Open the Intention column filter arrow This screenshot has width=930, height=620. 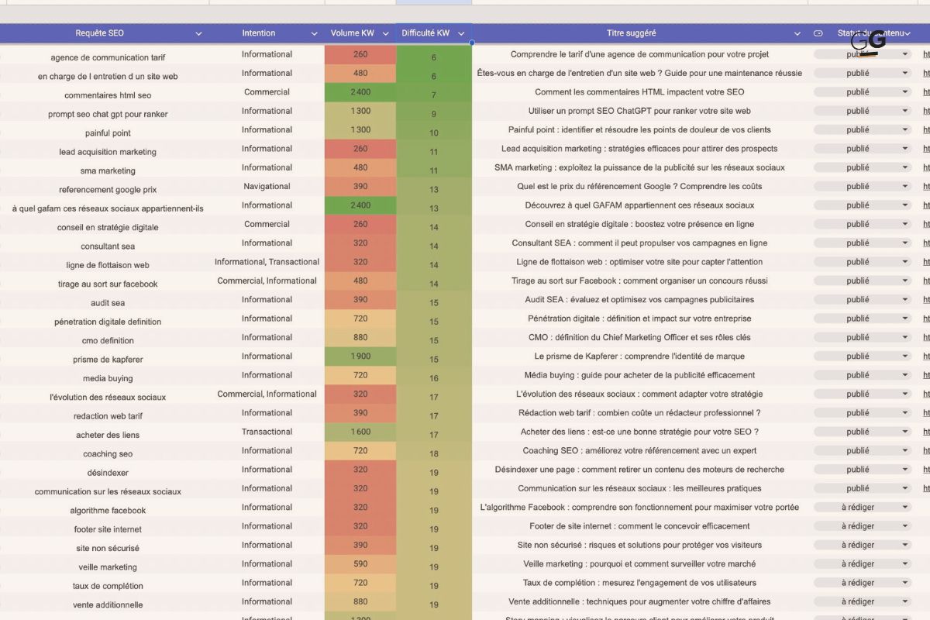coord(314,33)
